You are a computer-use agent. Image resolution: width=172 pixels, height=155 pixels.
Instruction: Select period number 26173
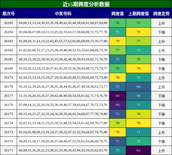(x=9, y=132)
